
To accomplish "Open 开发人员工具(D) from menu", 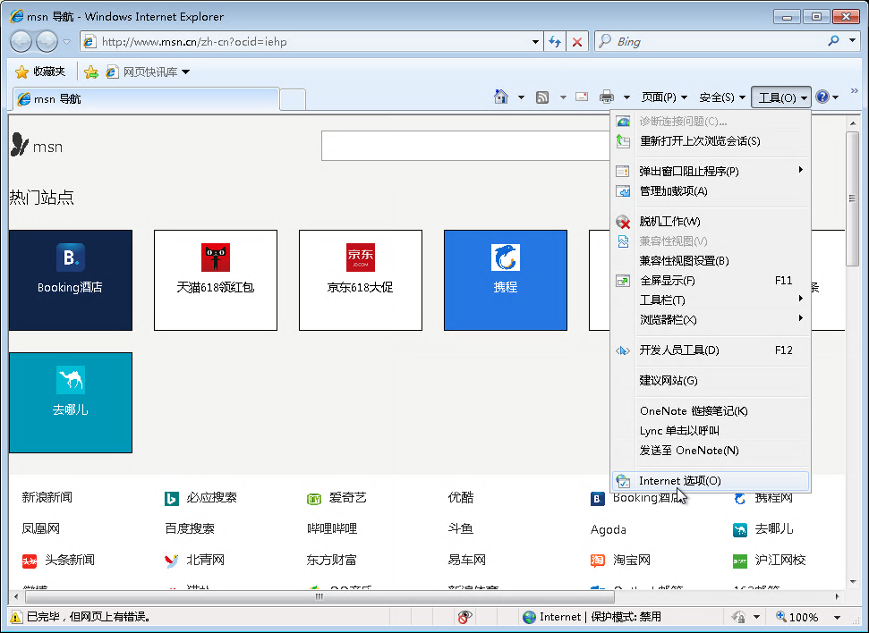I will click(710, 350).
